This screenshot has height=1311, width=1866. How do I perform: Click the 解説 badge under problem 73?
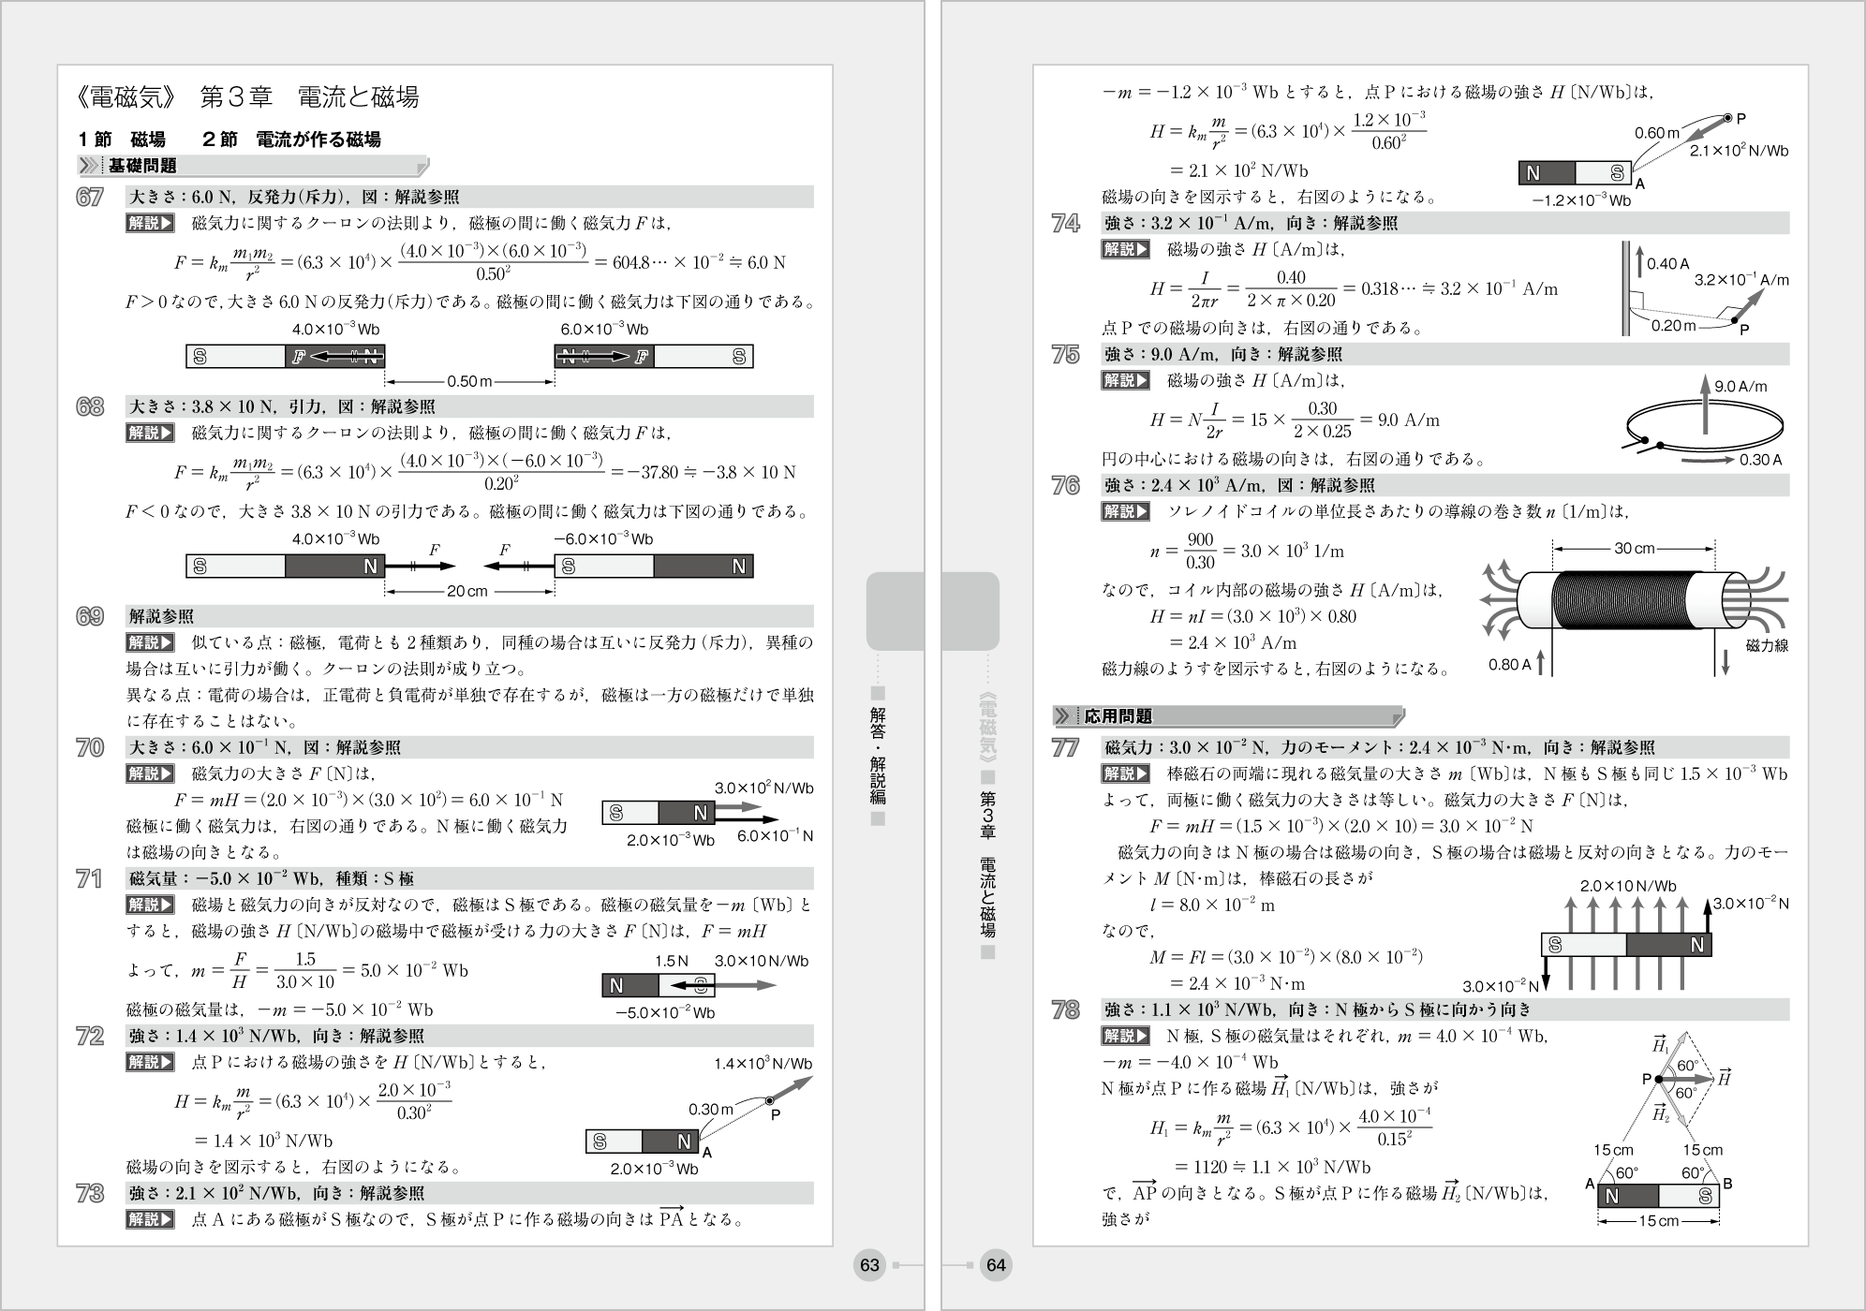[150, 1220]
